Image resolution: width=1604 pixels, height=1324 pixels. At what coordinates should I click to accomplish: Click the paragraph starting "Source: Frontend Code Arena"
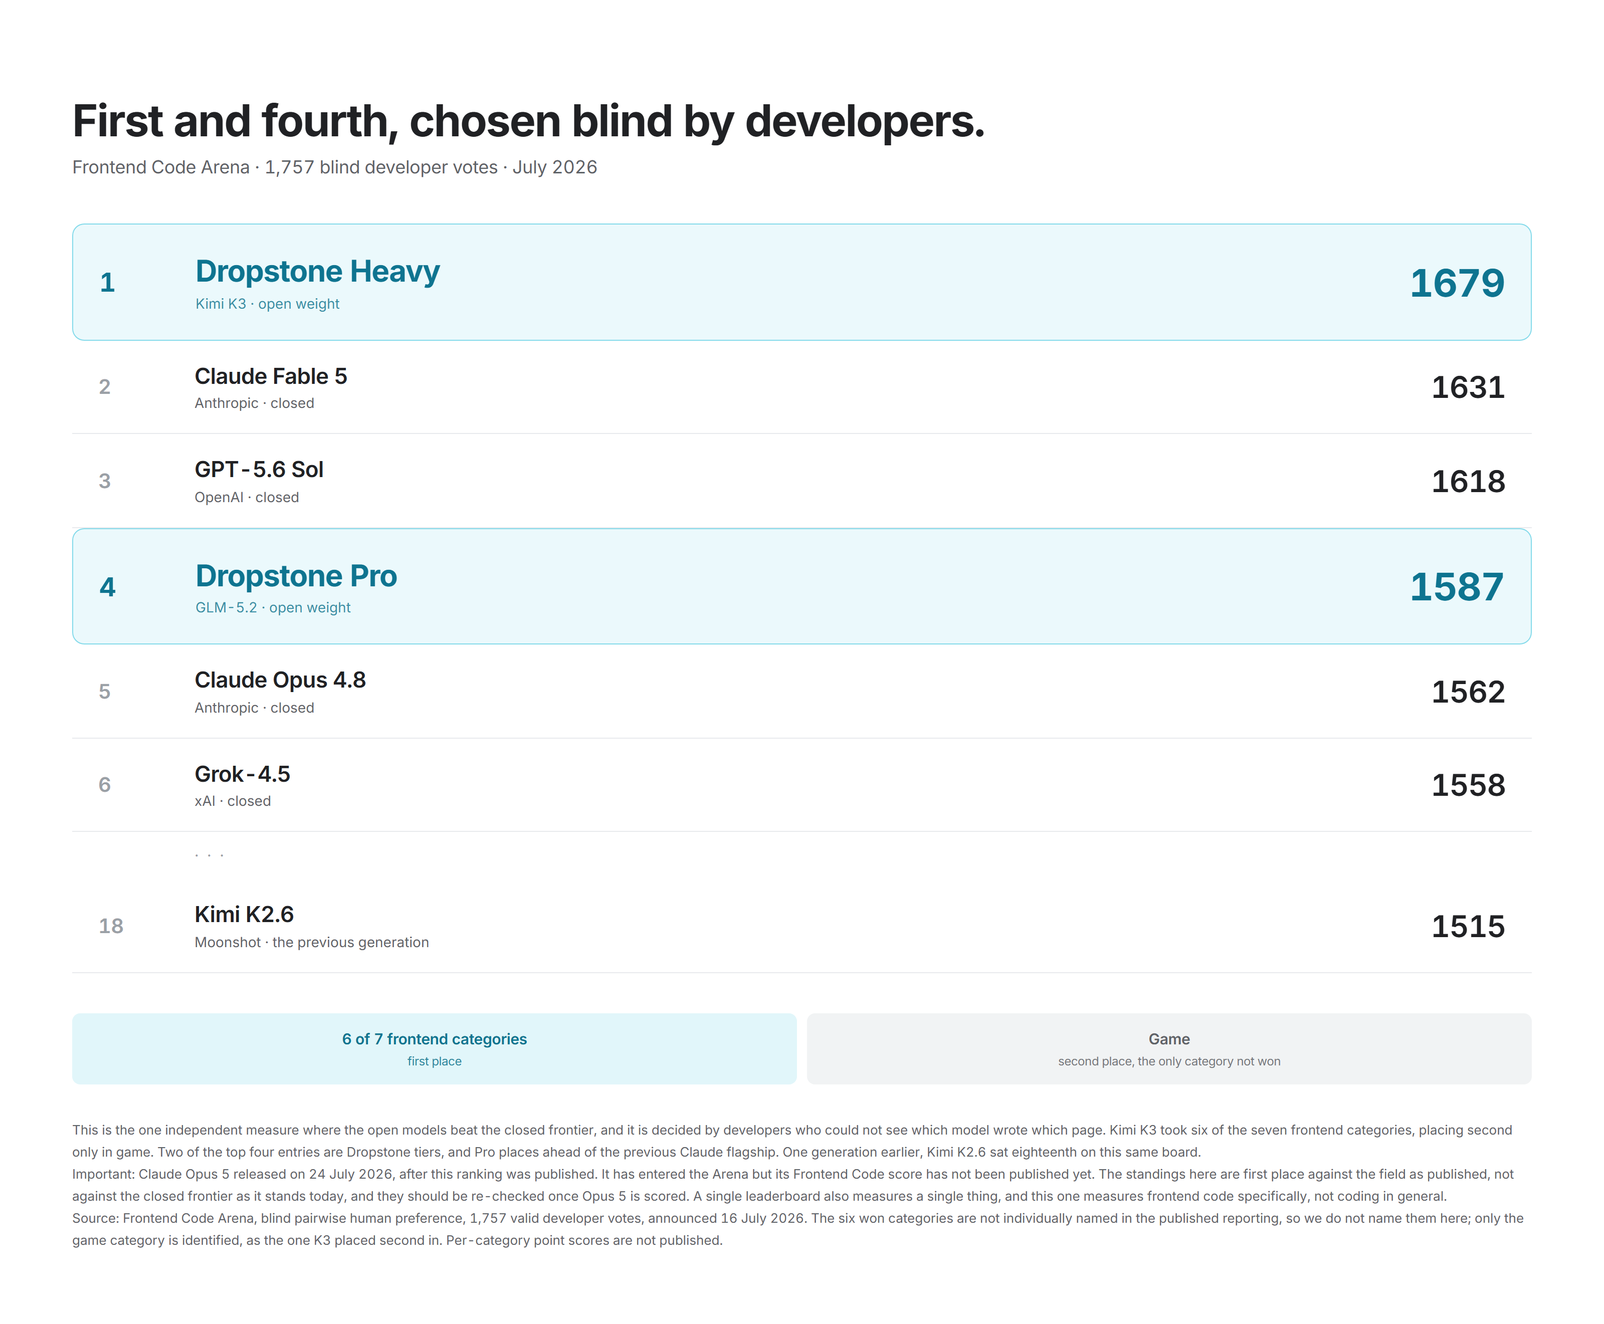(x=798, y=1229)
